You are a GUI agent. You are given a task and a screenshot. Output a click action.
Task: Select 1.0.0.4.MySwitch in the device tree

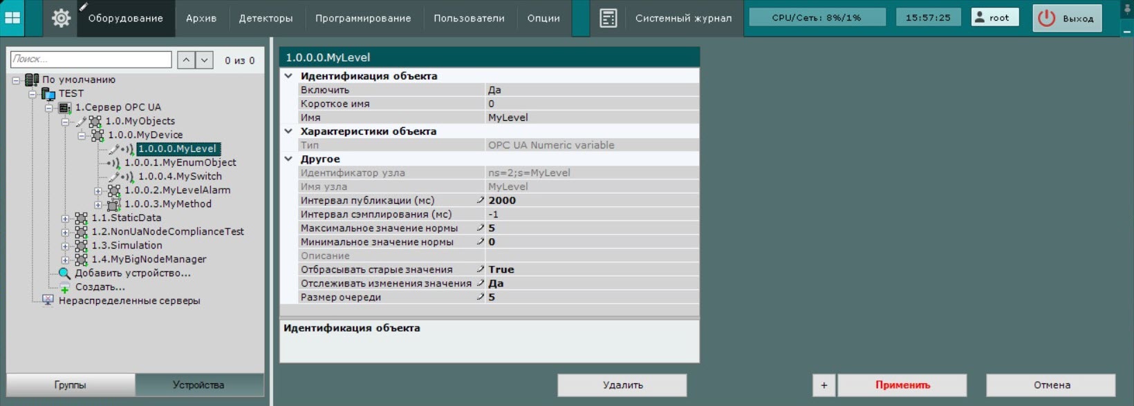(x=180, y=177)
